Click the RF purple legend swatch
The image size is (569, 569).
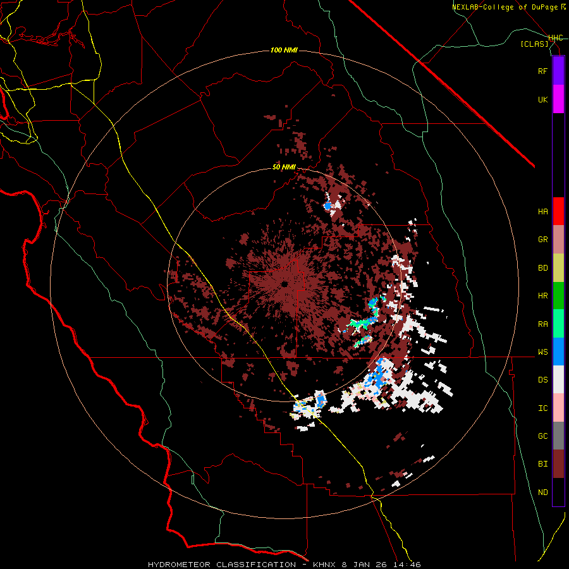point(558,71)
